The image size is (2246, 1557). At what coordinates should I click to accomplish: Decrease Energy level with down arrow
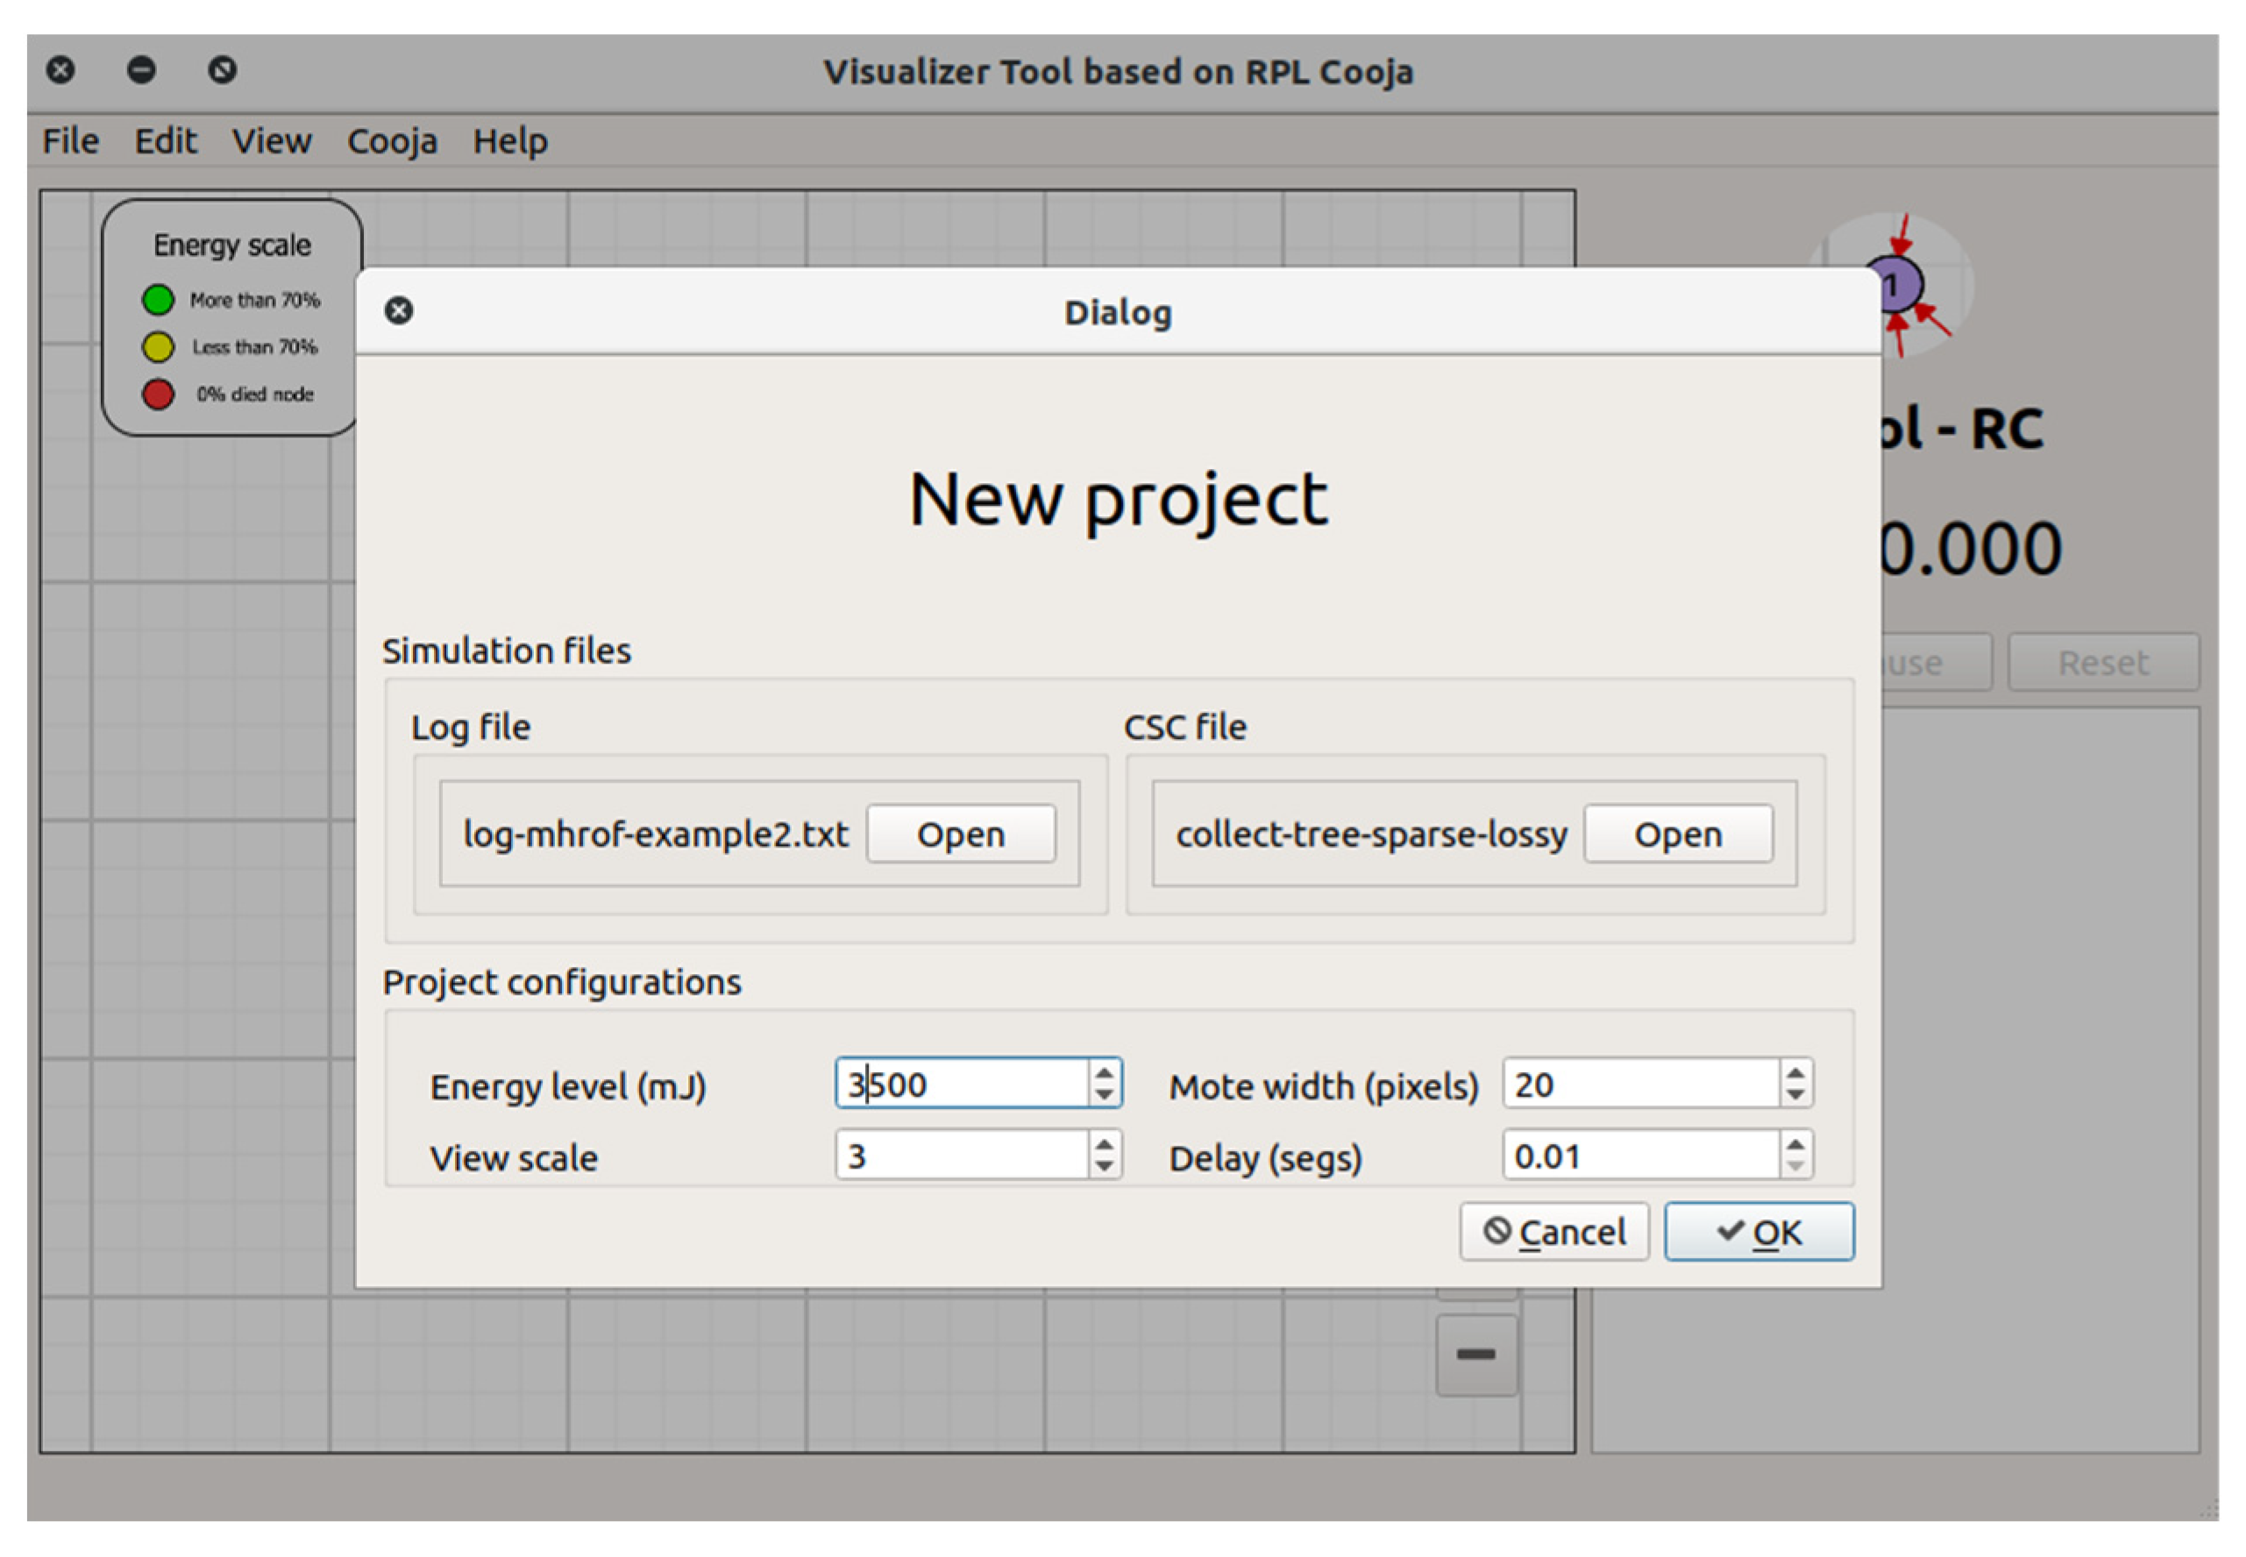coord(1103,1095)
